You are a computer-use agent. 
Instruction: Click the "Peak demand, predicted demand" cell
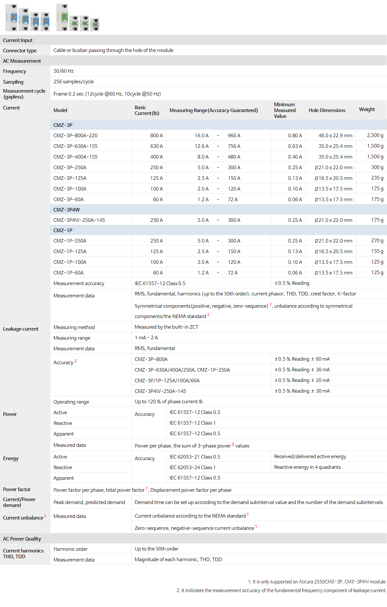pos(89,502)
